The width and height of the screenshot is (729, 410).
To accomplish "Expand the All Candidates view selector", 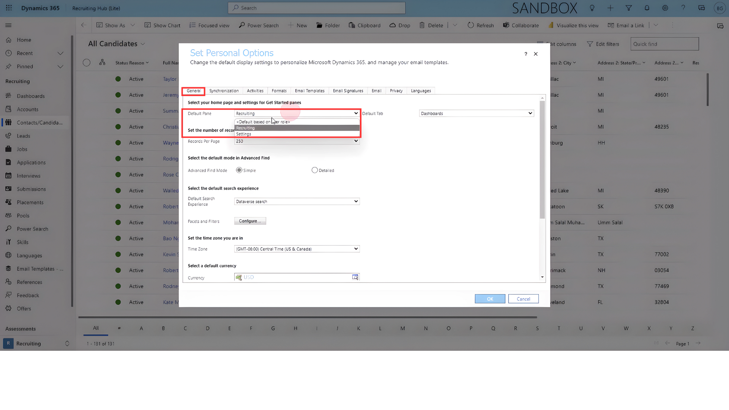I will (x=143, y=44).
